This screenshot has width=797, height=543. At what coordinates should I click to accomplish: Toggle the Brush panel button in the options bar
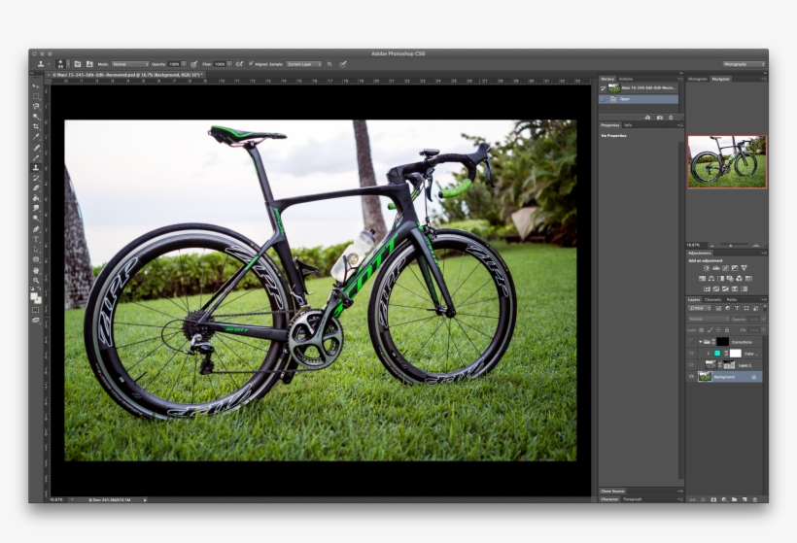pos(78,64)
